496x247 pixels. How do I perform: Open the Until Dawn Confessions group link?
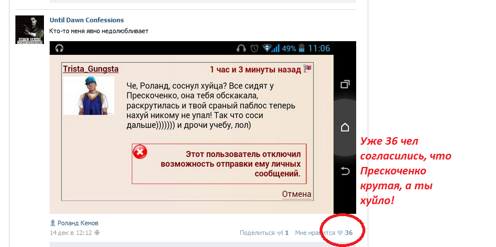click(x=87, y=20)
